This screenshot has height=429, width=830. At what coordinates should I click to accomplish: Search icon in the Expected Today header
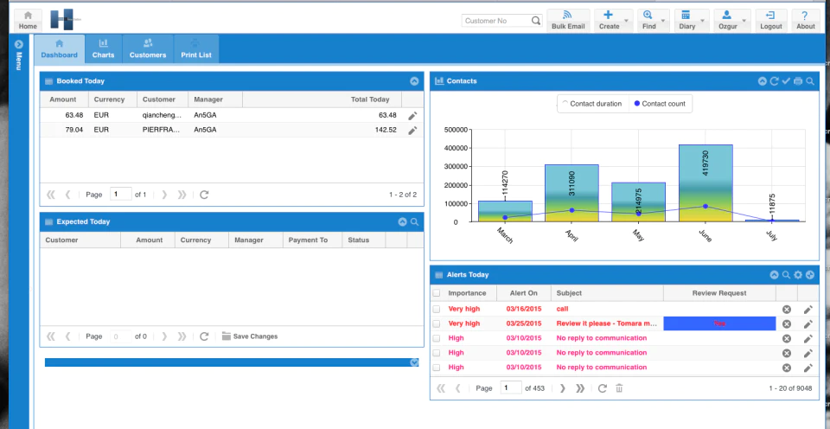point(415,222)
